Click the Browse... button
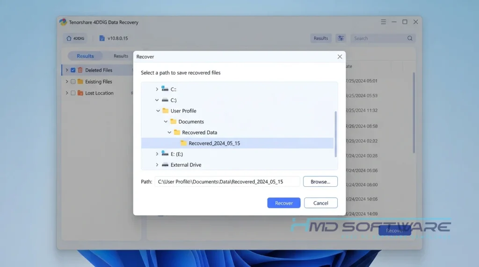 pyautogui.click(x=320, y=182)
